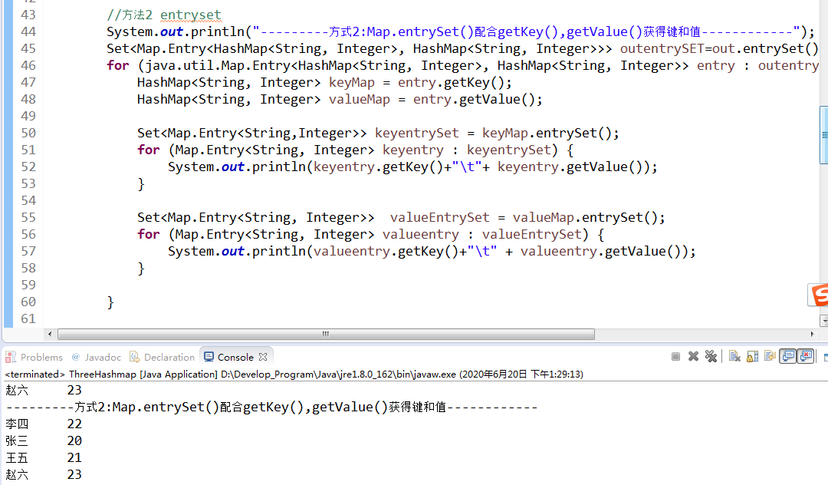Viewport: 828px width, 485px height.
Task: Click the first '赵六 23' console row
Action: [44, 390]
